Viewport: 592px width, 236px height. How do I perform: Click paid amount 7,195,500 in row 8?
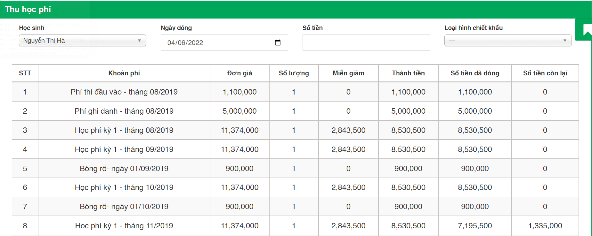pyautogui.click(x=474, y=226)
